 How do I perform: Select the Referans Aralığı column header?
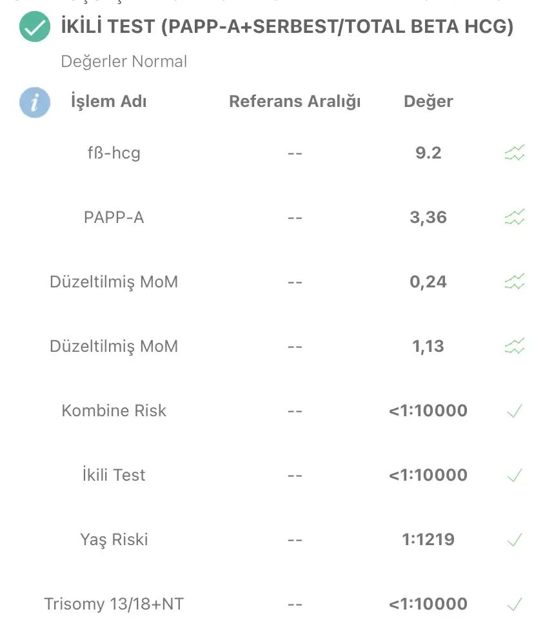(295, 101)
